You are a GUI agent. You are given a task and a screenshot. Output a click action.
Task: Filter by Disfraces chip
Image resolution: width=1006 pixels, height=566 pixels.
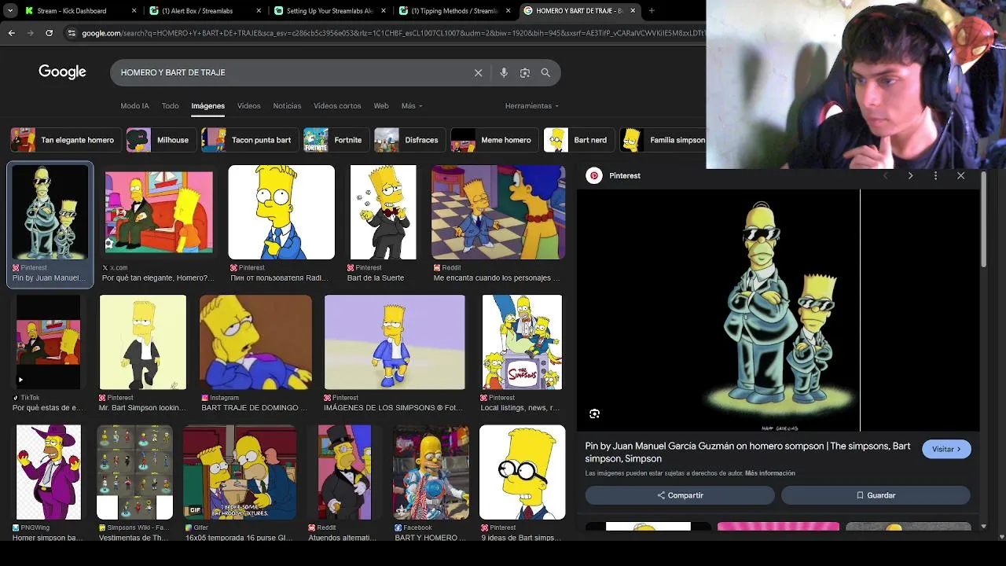click(x=409, y=140)
